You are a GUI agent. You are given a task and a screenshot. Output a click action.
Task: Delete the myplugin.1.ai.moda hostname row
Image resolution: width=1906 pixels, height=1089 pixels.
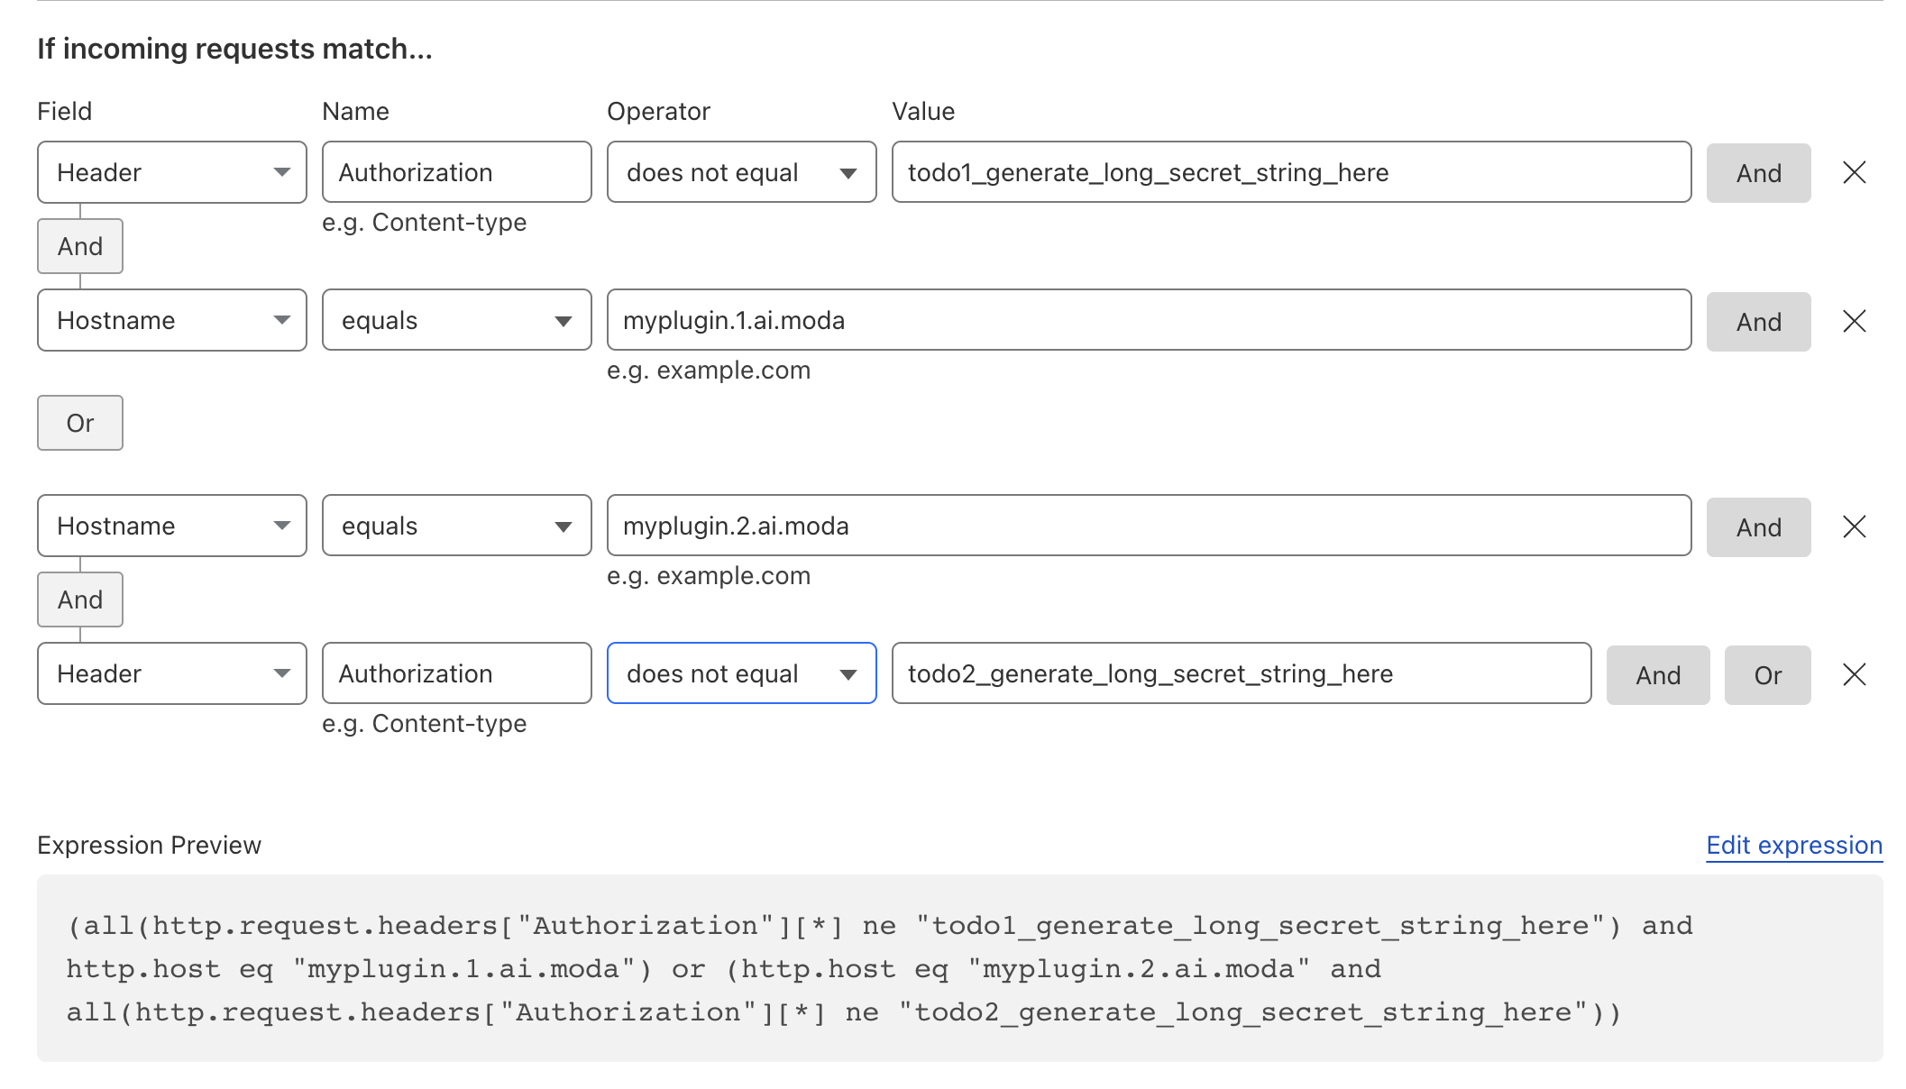click(1854, 321)
